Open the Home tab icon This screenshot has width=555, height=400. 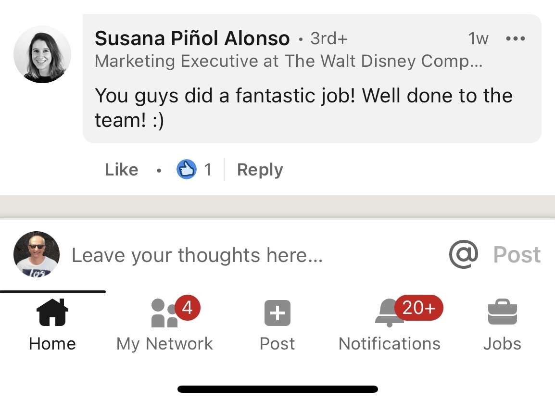click(52, 312)
